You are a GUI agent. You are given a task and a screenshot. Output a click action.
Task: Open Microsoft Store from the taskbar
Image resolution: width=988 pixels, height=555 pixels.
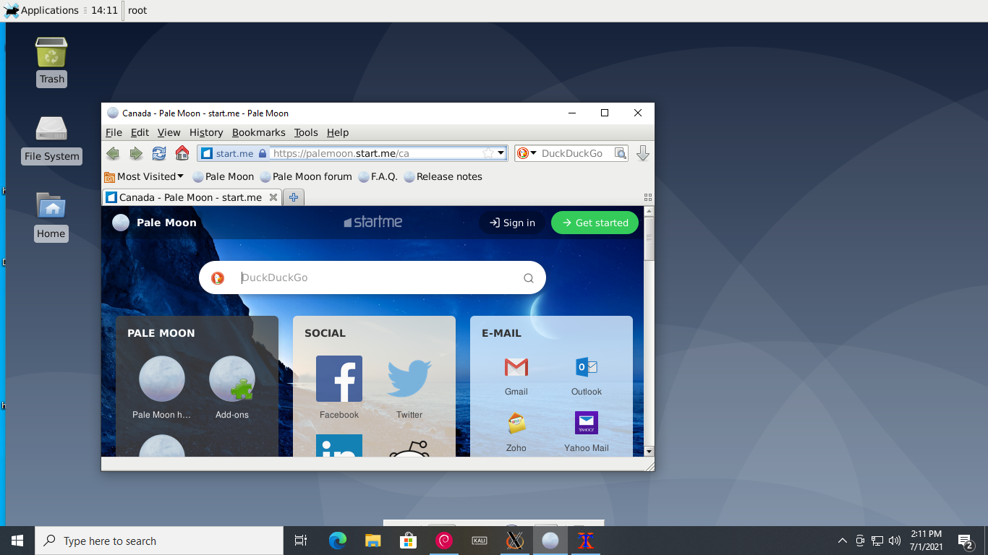pyautogui.click(x=408, y=541)
